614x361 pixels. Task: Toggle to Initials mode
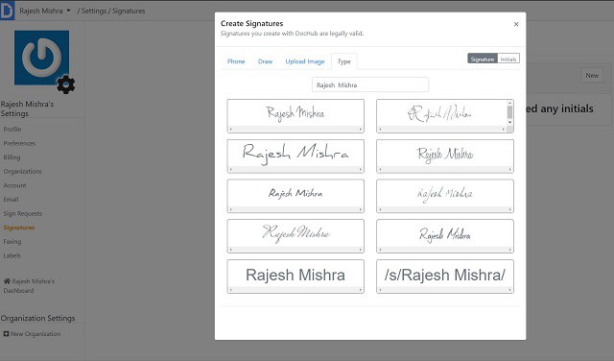click(x=508, y=59)
